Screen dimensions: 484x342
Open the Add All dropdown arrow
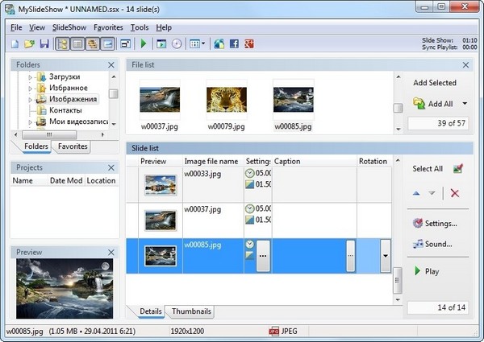465,104
